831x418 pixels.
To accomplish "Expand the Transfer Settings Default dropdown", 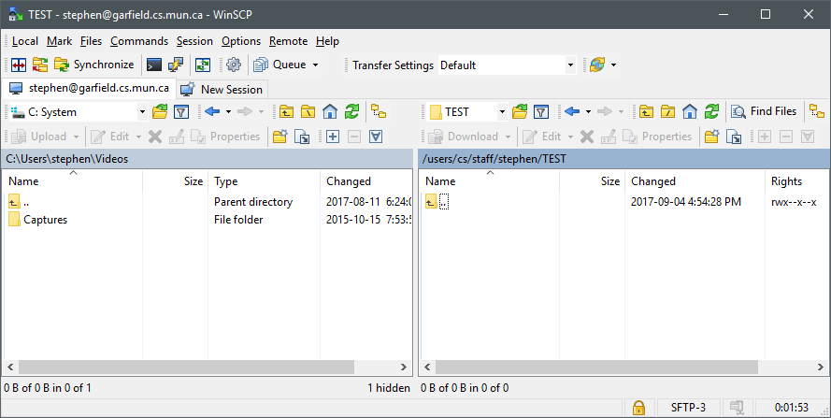I will 570,65.
